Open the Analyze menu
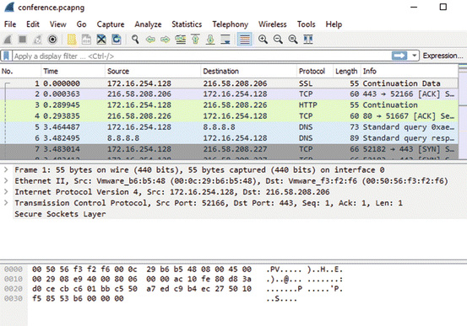Image resolution: width=467 pixels, height=326 pixels. (148, 24)
